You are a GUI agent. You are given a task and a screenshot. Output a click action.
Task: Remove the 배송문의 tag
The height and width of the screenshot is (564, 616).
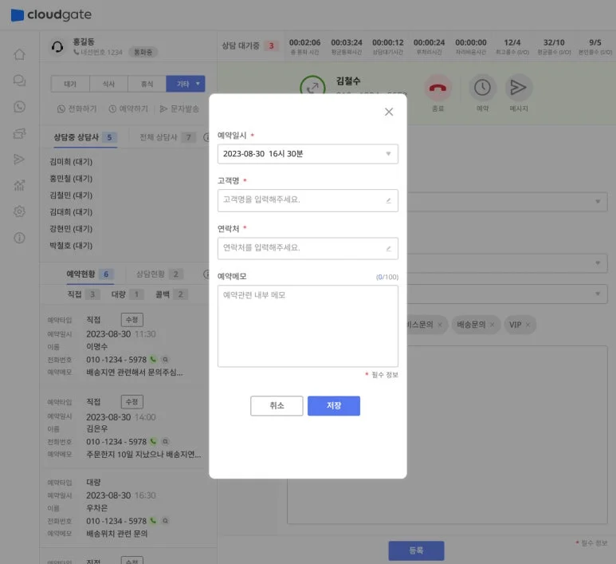pos(492,325)
